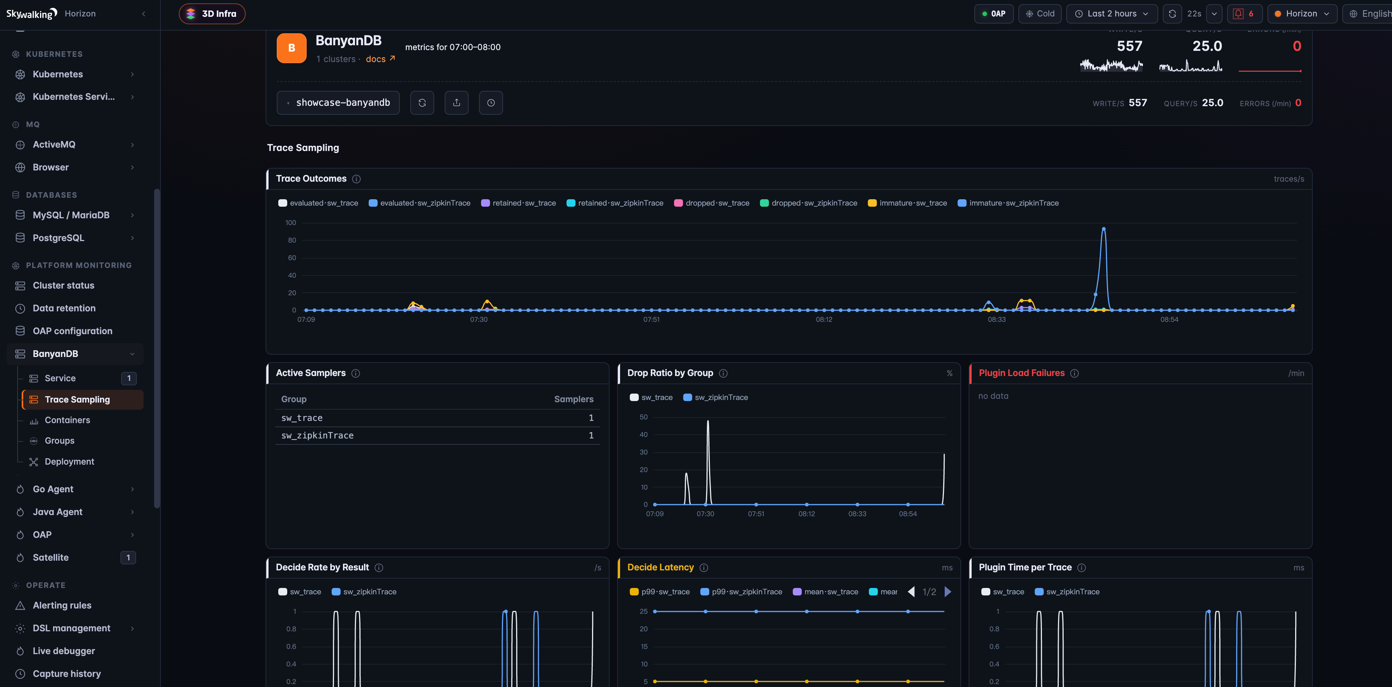Show info for Plugin Load Failures
Screen dimensions: 1392x687
(x=1075, y=373)
